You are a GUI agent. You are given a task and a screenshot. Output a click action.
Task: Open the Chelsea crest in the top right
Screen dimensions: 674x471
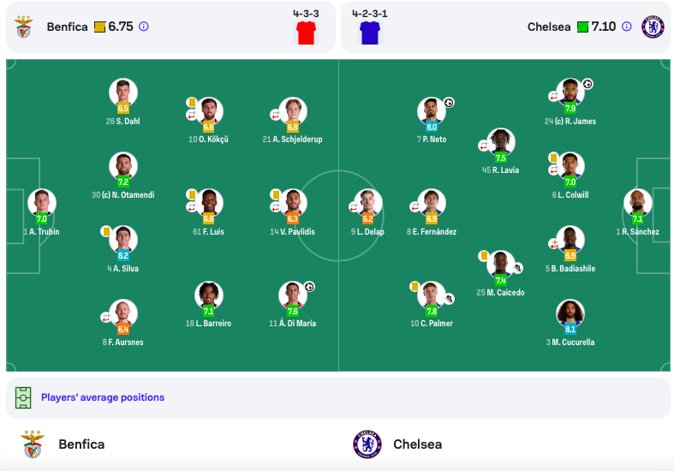click(x=653, y=27)
